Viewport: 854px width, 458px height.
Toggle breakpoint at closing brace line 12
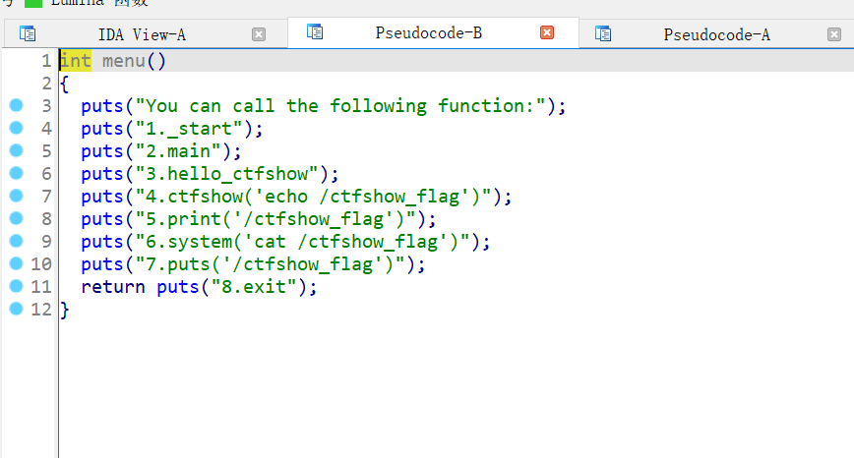pos(16,309)
